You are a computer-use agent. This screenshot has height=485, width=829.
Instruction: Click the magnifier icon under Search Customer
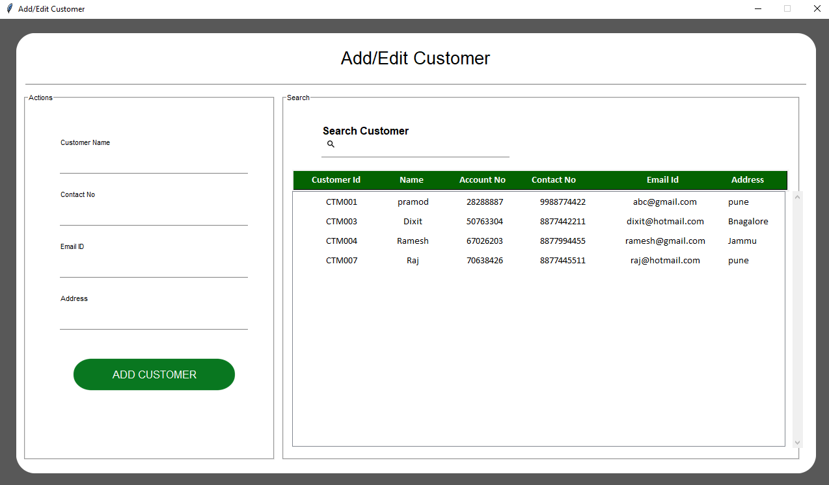click(x=331, y=144)
